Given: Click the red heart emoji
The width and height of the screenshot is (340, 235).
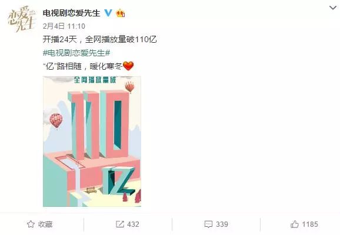Looking at the screenshot, I should coord(128,66).
